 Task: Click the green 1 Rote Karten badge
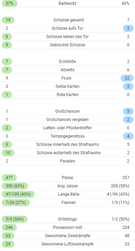pyautogui.click(x=7, y=95)
